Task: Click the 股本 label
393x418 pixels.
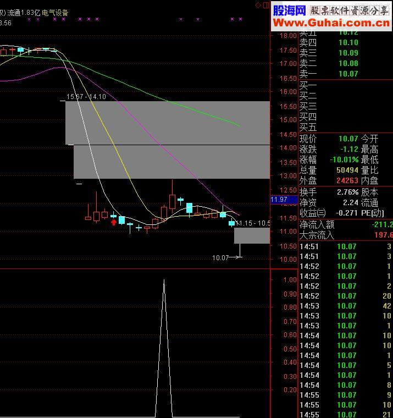Action: (x=370, y=192)
